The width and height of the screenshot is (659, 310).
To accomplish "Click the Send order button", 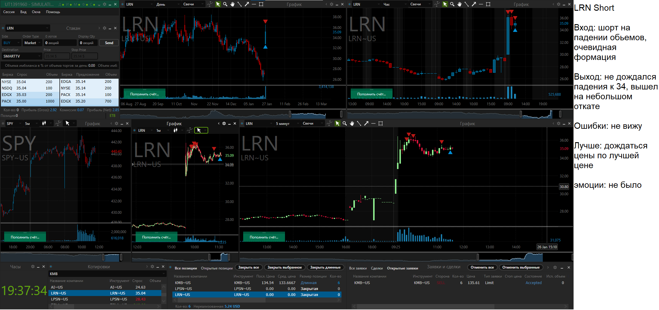I will coord(109,43).
